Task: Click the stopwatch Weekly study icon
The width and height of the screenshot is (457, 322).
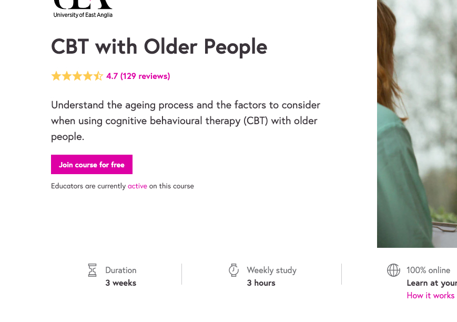Action: point(233,270)
